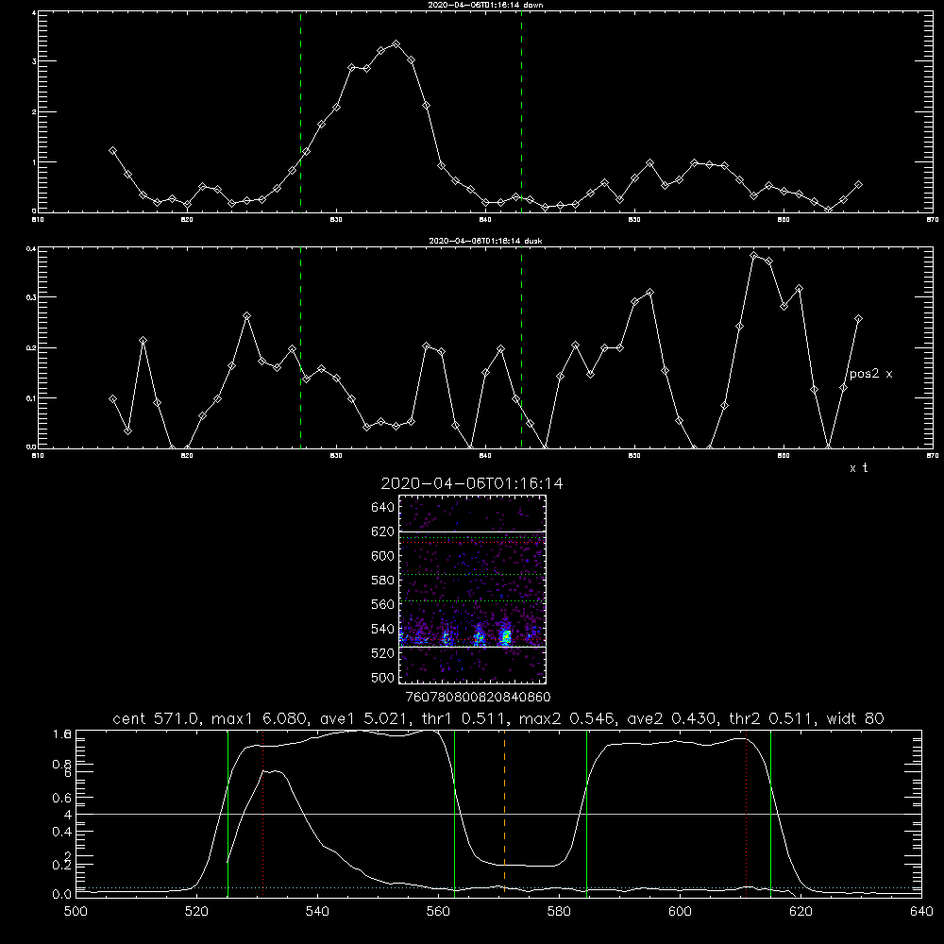Click the x-axis tick label string under spectrogram
This screenshot has width=944, height=944.
pos(478,697)
